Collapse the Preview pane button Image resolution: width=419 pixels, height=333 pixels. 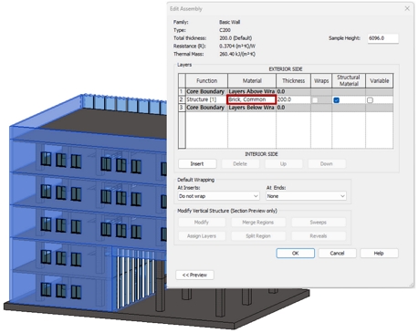[x=194, y=275]
